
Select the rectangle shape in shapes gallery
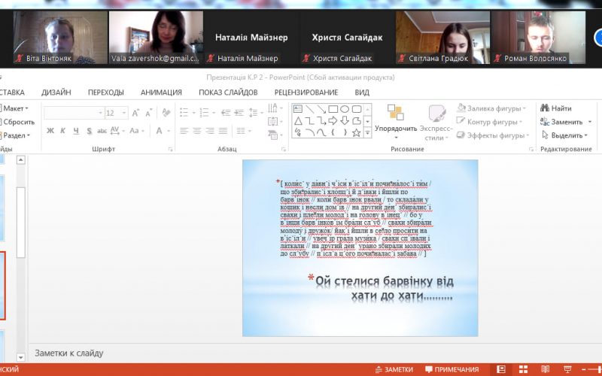[x=333, y=109]
